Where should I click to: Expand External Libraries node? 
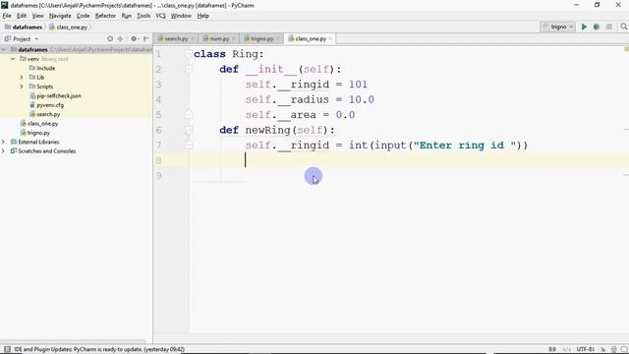pyautogui.click(x=4, y=142)
